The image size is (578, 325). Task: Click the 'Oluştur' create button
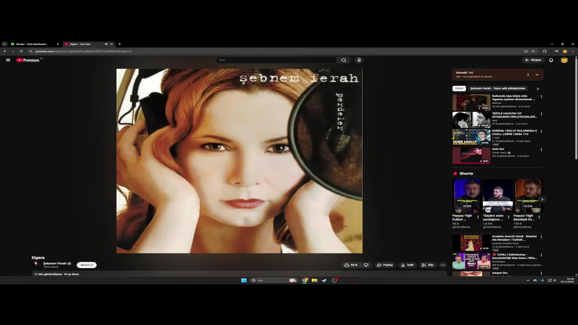pyautogui.click(x=533, y=60)
